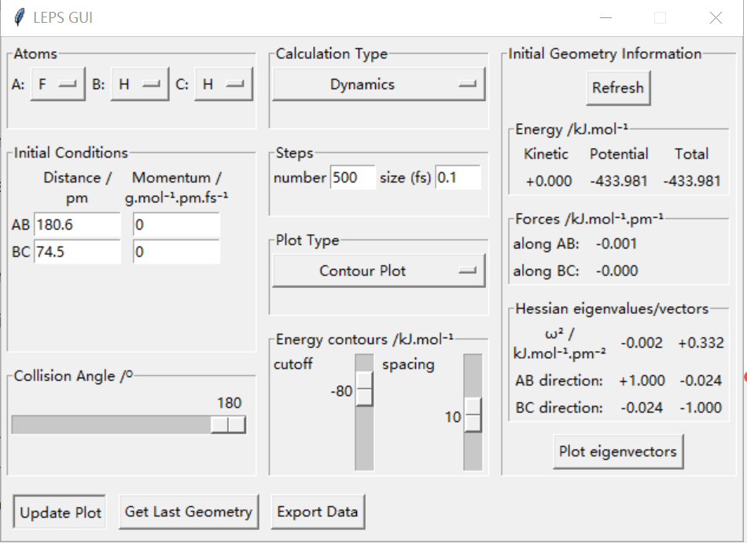Click the BC distance input field
The image size is (747, 543).
[x=76, y=252]
